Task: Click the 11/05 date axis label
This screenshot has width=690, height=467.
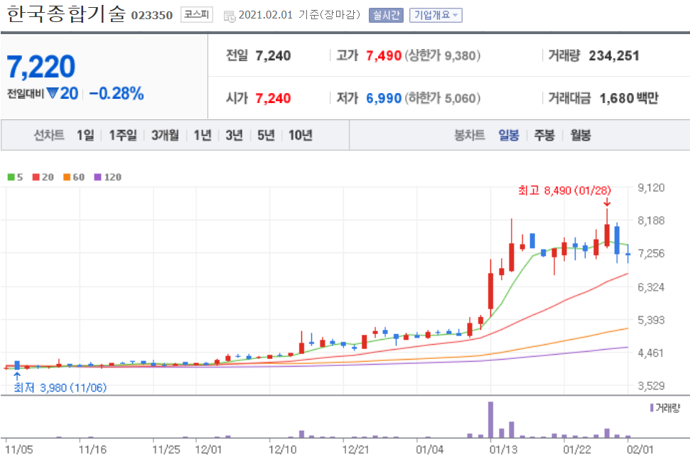Action: click(19, 450)
